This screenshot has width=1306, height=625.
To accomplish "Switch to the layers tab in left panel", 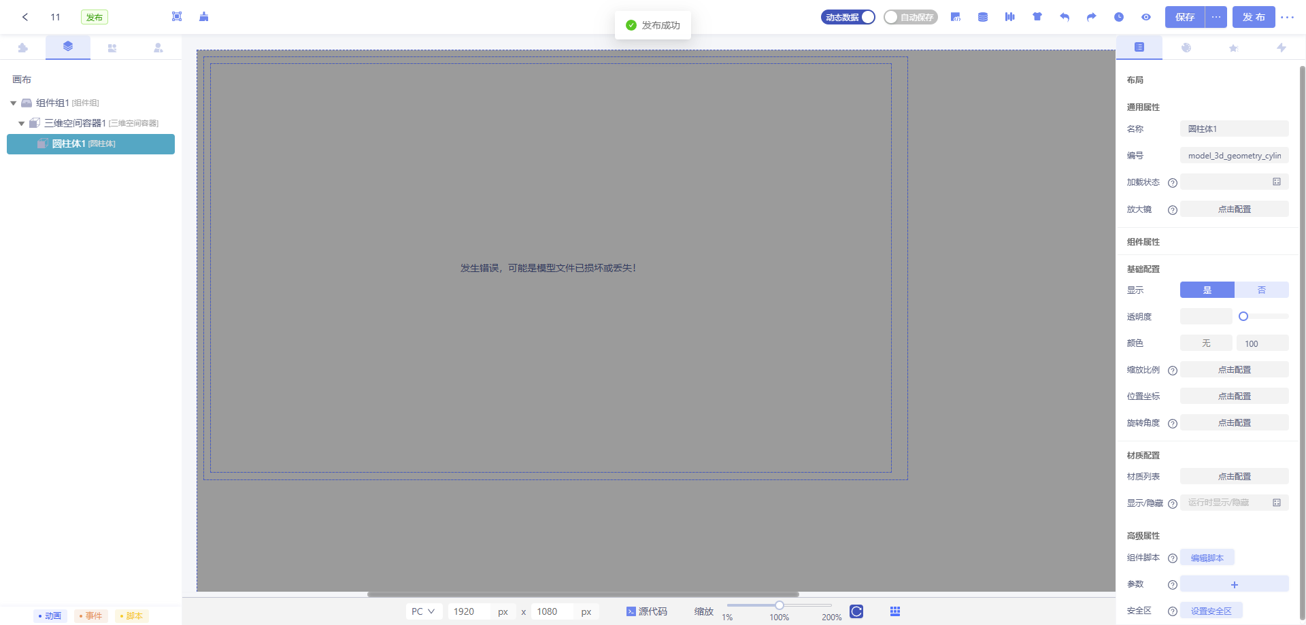I will tap(67, 47).
